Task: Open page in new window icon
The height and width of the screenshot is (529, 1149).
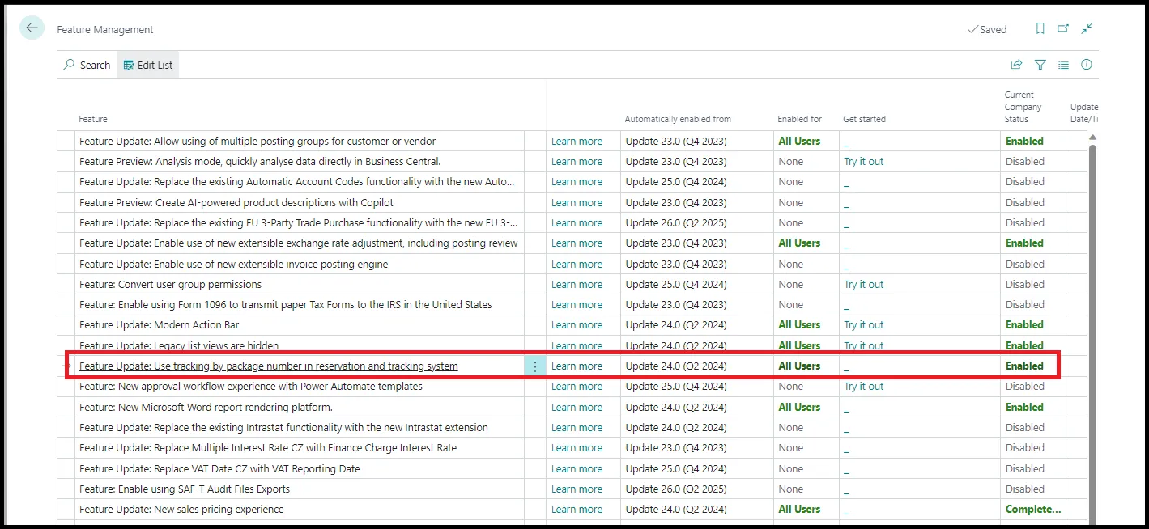Action: (1063, 28)
